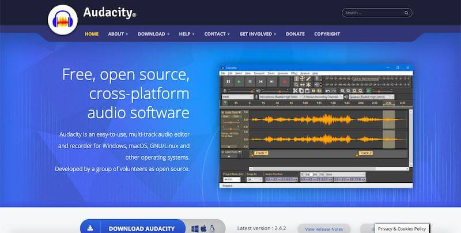Click the Audacity headphones logo
The width and height of the screenshot is (461, 233).
[63, 20]
